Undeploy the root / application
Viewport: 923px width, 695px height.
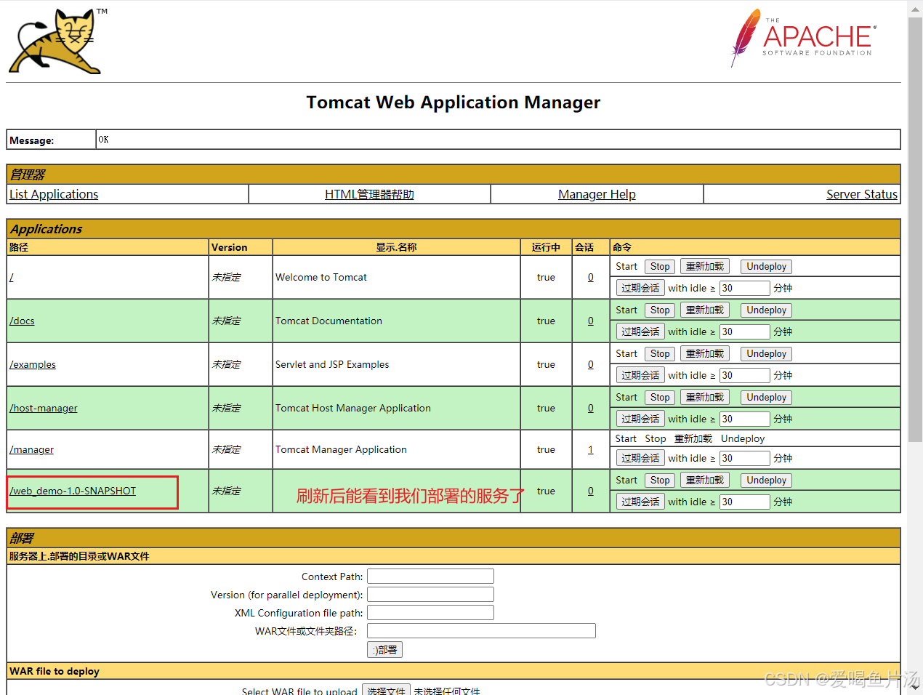(x=766, y=267)
